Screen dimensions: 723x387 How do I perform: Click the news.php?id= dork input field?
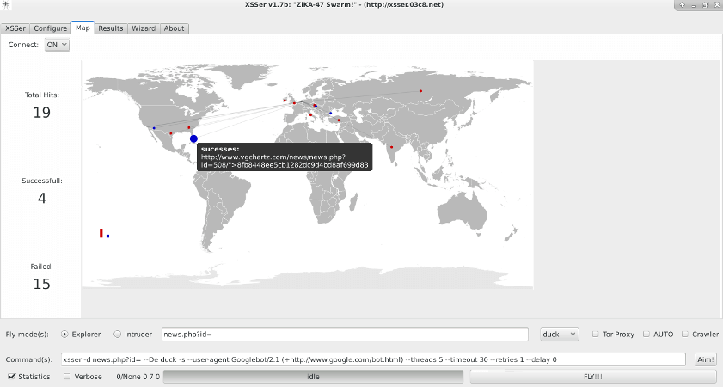pos(345,334)
